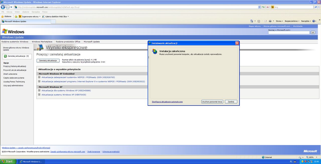Click the address bar URL field
The height and width of the screenshot is (164, 321).
pyautogui.click(x=136, y=7)
